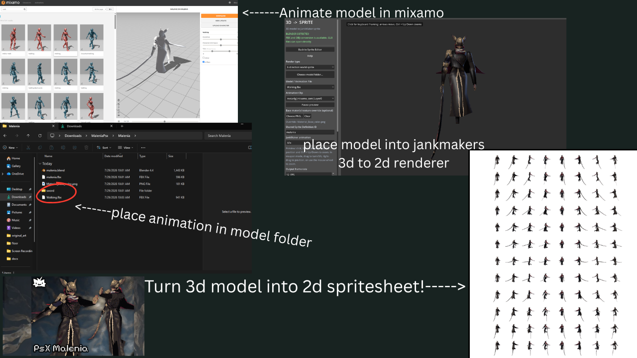Screen dimensions: 637x358
Task: Click the Overdrive slider in Mixamo
Action: pyautogui.click(x=219, y=39)
